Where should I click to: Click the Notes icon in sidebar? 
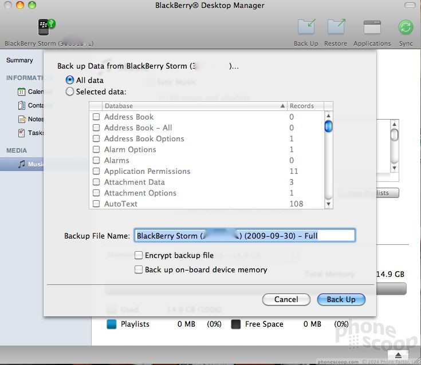coord(22,119)
